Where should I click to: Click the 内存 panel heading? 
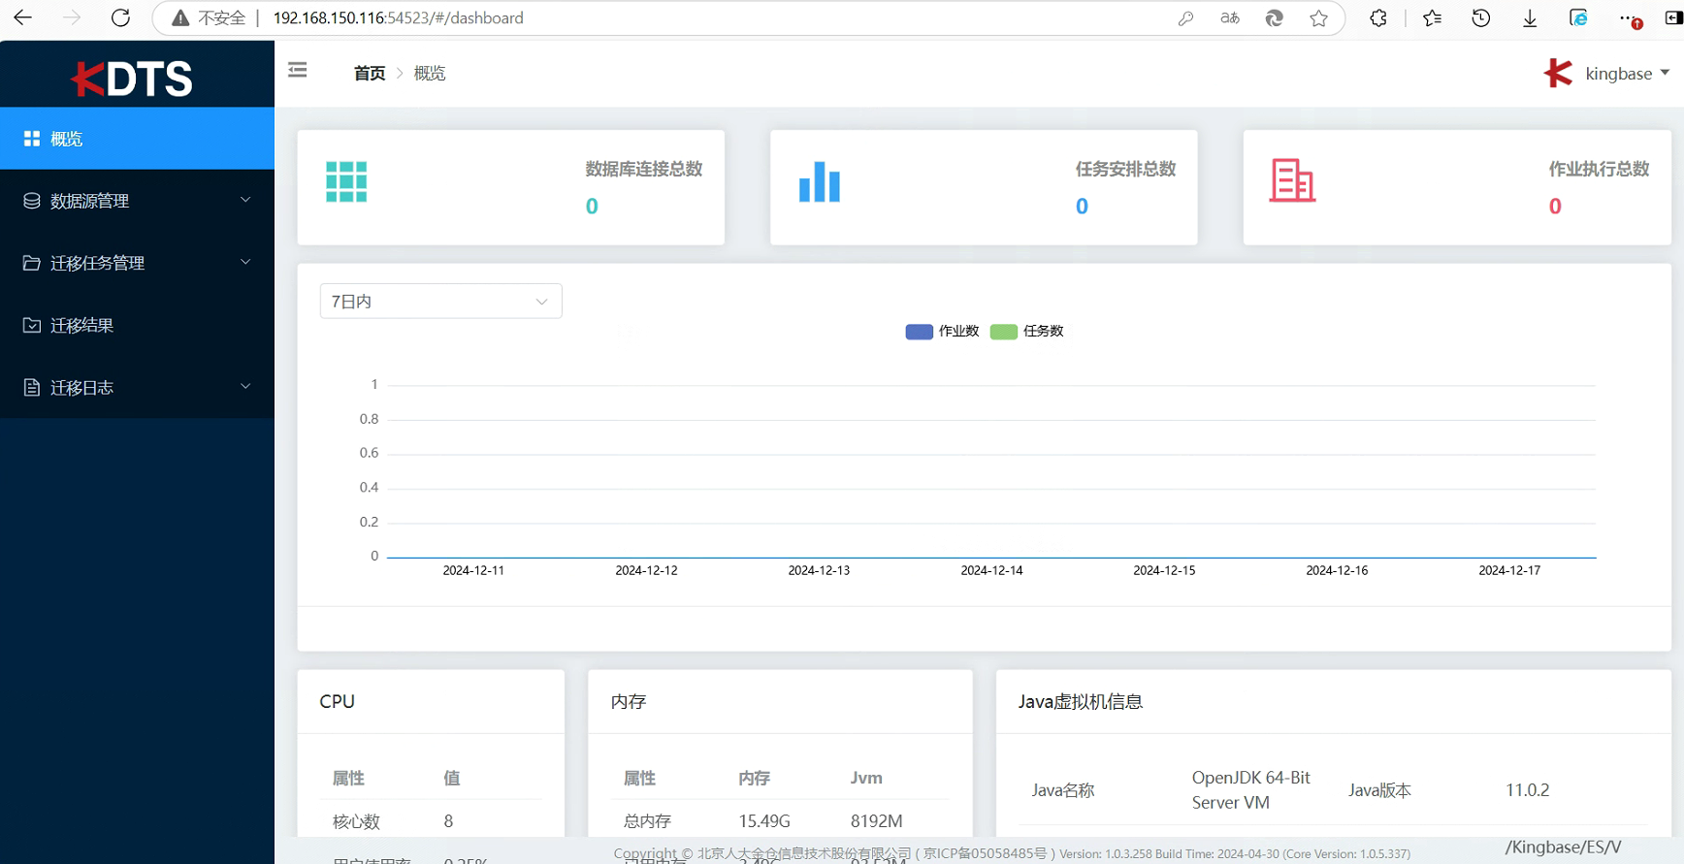pos(629,701)
